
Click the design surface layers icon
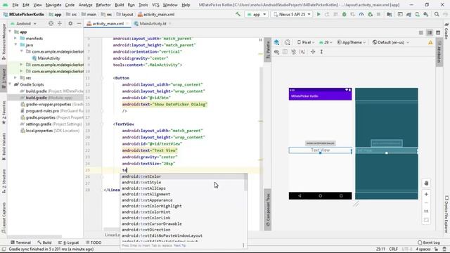coord(276,42)
